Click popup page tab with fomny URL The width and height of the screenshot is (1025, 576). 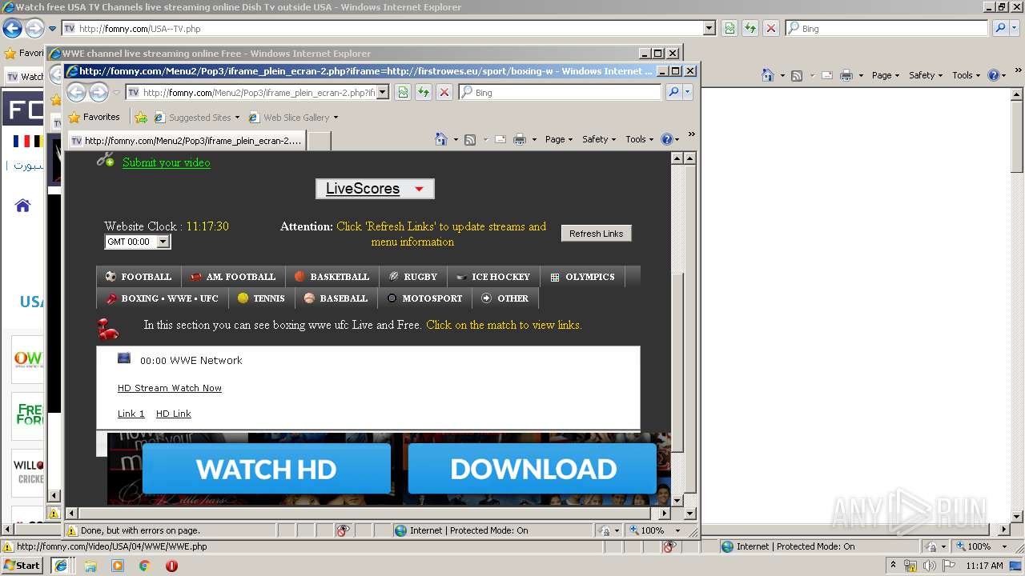pos(187,141)
